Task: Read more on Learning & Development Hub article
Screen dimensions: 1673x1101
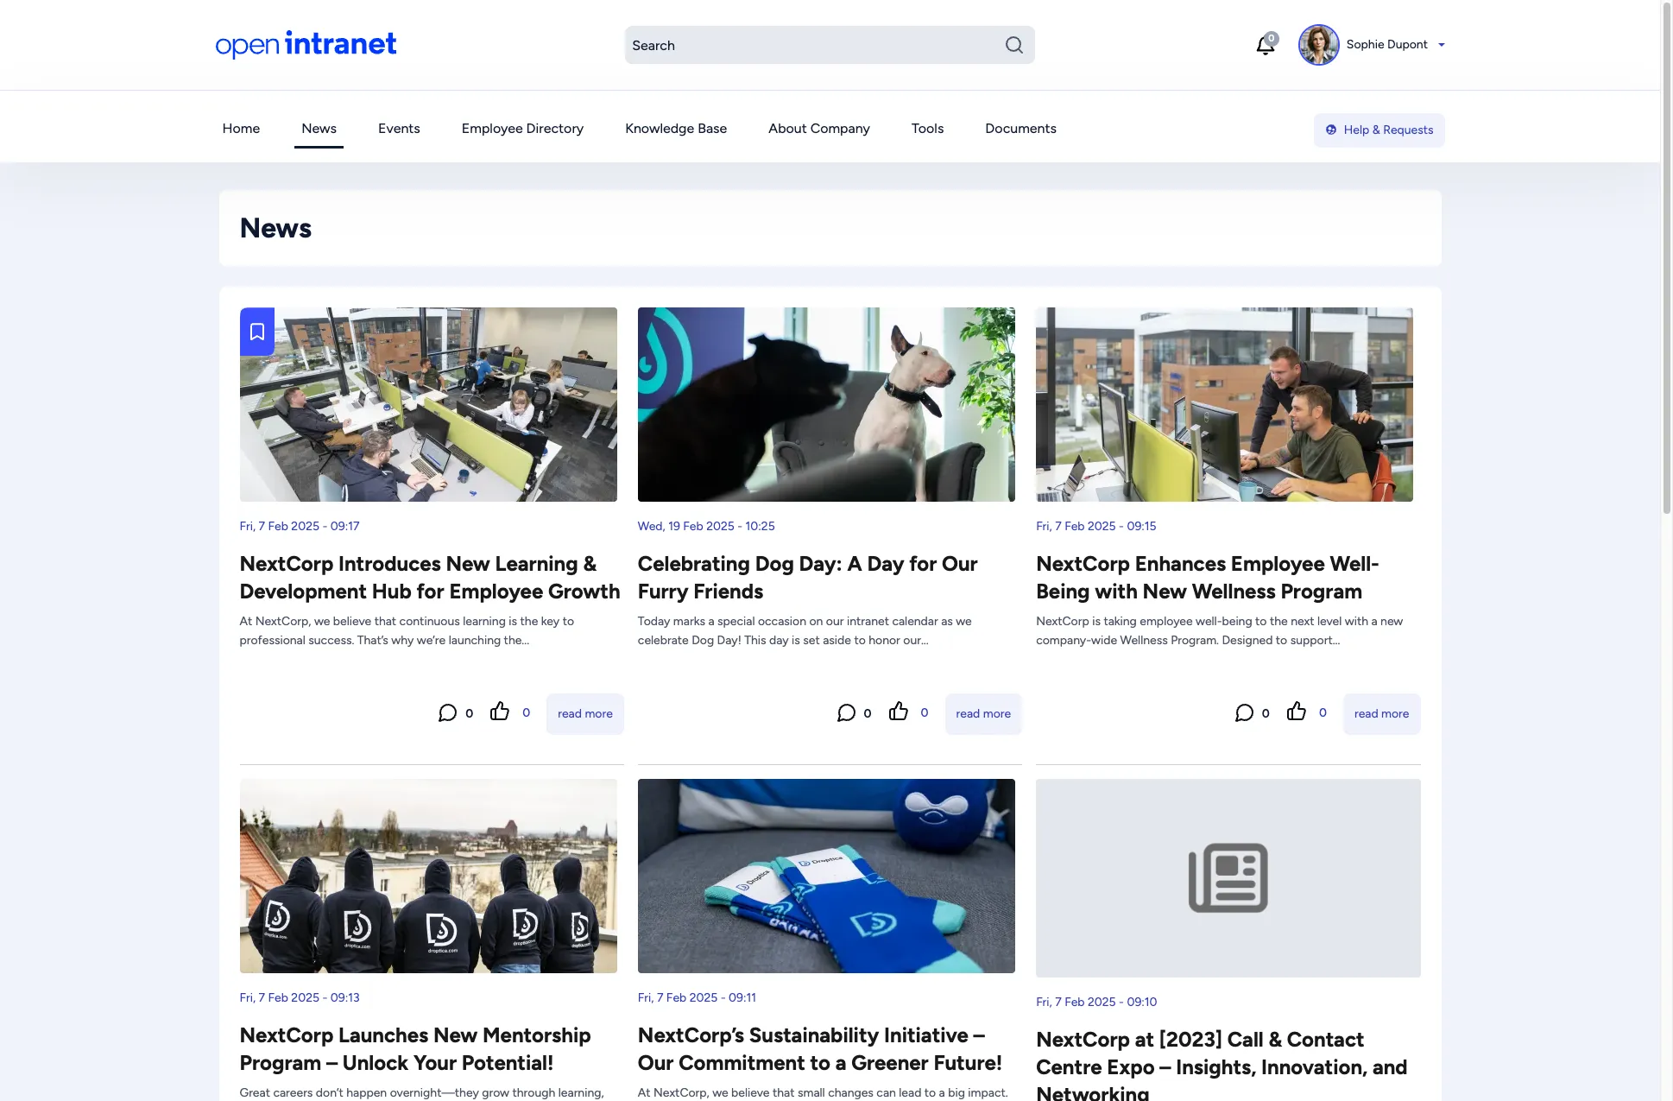Action: point(584,713)
